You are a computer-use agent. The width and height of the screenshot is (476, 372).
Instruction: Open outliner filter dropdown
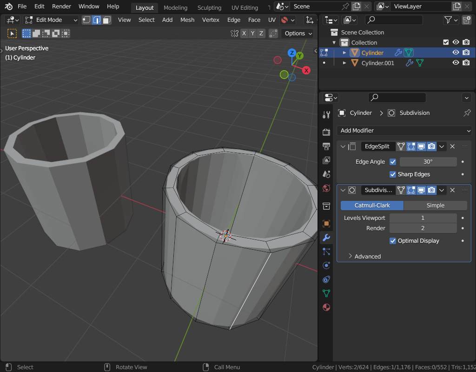click(x=450, y=20)
